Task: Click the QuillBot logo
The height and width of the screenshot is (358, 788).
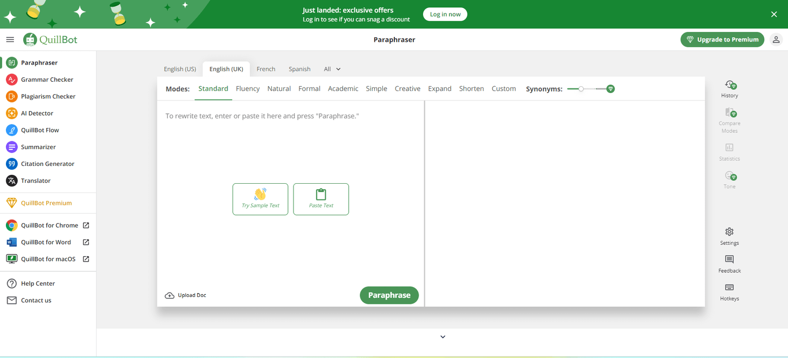Action: point(50,39)
